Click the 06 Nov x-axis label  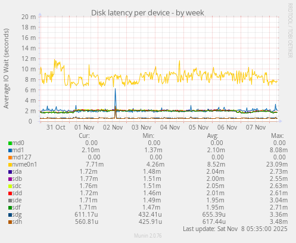pos(227,127)
